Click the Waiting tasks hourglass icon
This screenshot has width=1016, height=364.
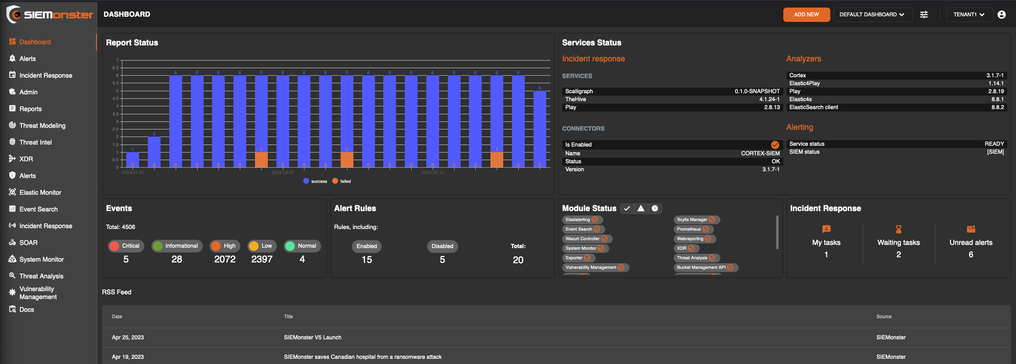pyautogui.click(x=898, y=229)
